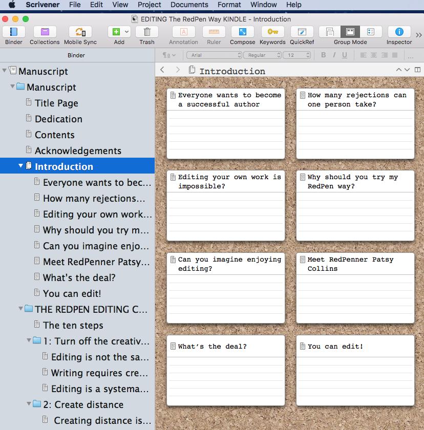Switch Group Mode to Scrivenings view
The image size is (424, 430).
pos(330,32)
